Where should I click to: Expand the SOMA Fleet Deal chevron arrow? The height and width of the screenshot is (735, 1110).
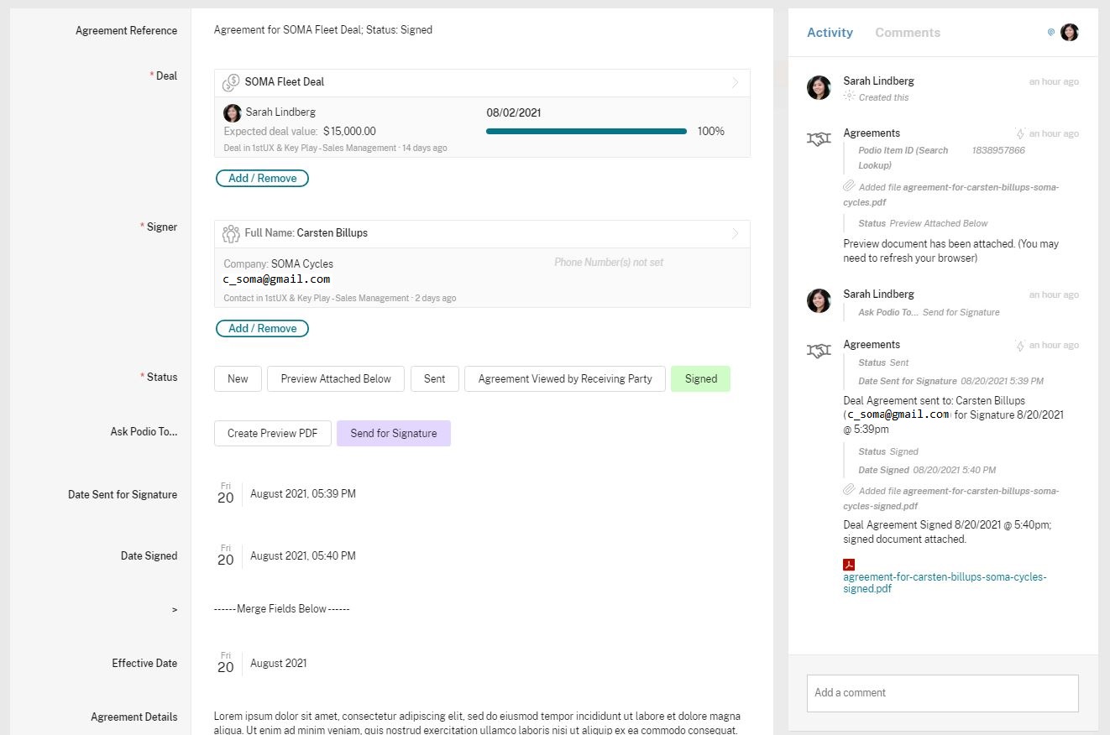(x=736, y=82)
